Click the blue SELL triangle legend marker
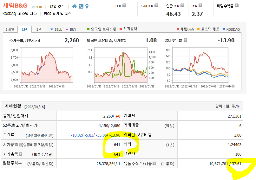 pyautogui.click(x=52, y=29)
